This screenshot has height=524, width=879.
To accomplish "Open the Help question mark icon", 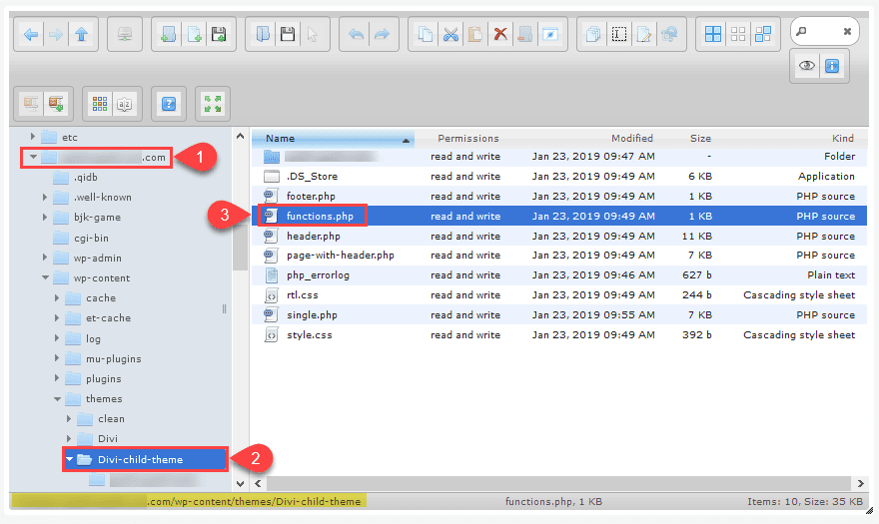I will [x=169, y=103].
